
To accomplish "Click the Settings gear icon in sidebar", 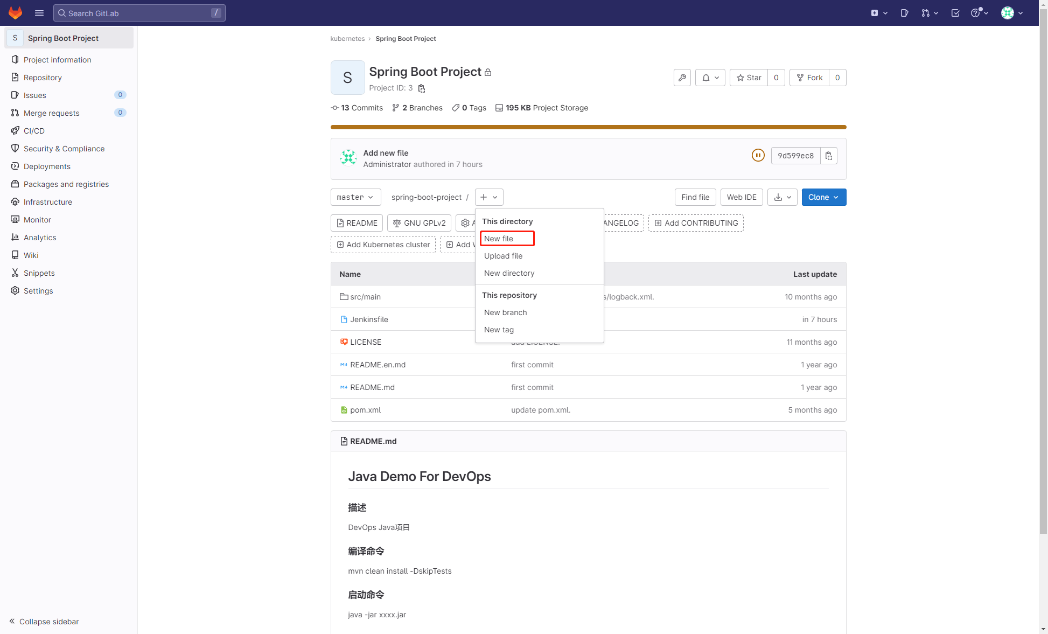I will 15,291.
